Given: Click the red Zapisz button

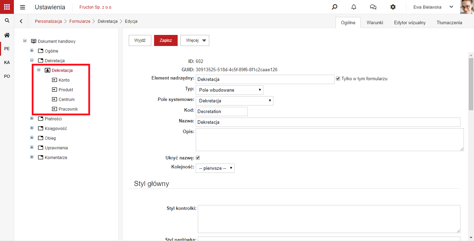Looking at the screenshot, I should [166, 40].
